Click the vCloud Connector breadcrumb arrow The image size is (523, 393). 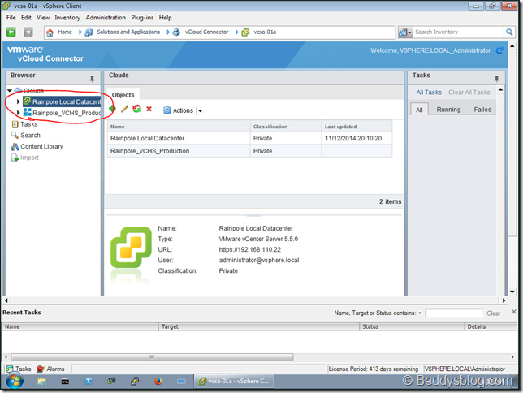[237, 32]
